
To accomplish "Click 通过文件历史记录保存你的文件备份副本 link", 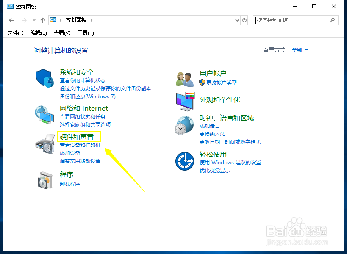I will 105,88.
